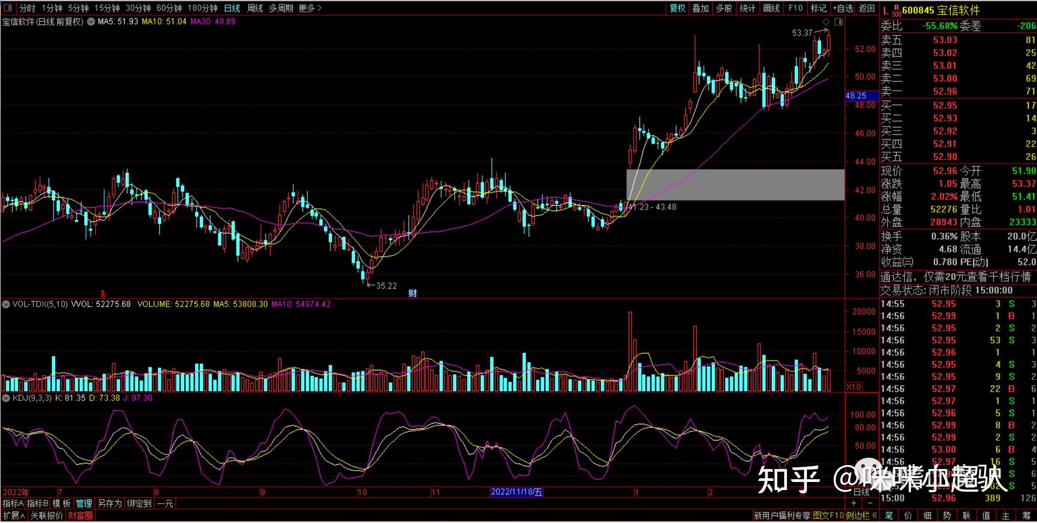1037x523 pixels.
Task: Open the 财富圈 tab
Action: coord(80,516)
